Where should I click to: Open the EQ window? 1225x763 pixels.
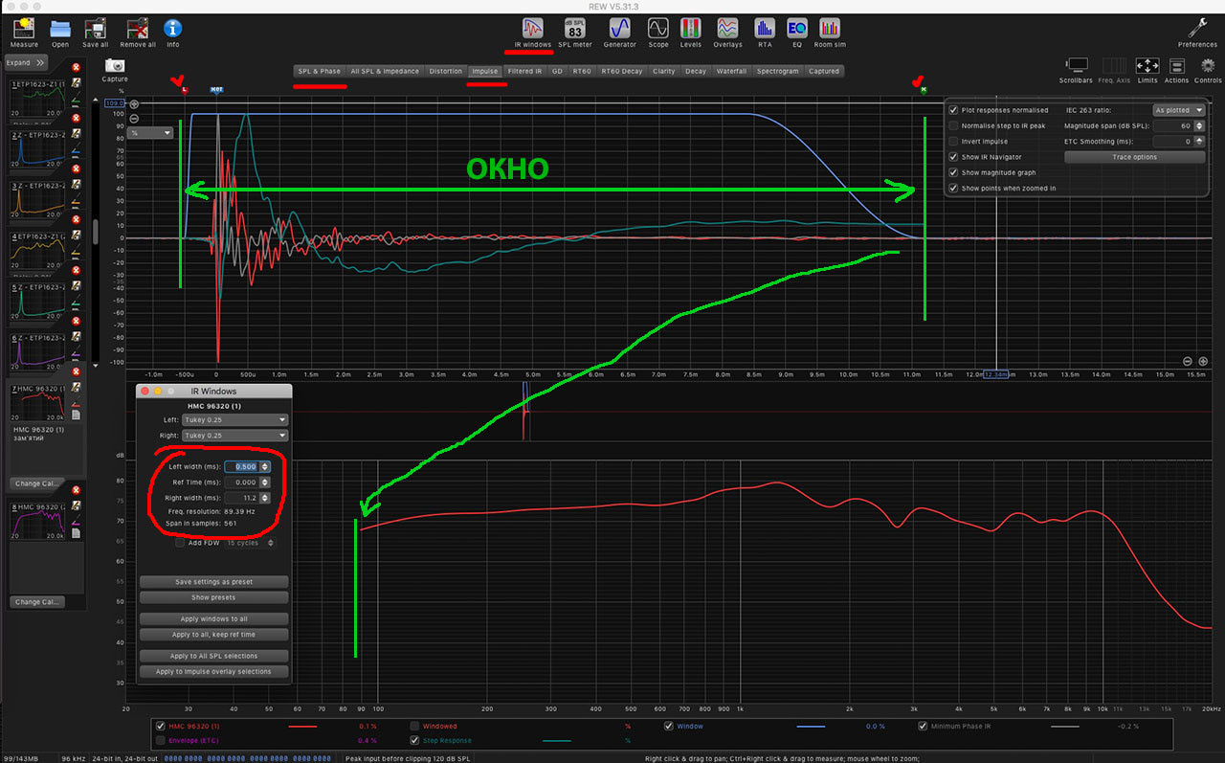point(796,28)
